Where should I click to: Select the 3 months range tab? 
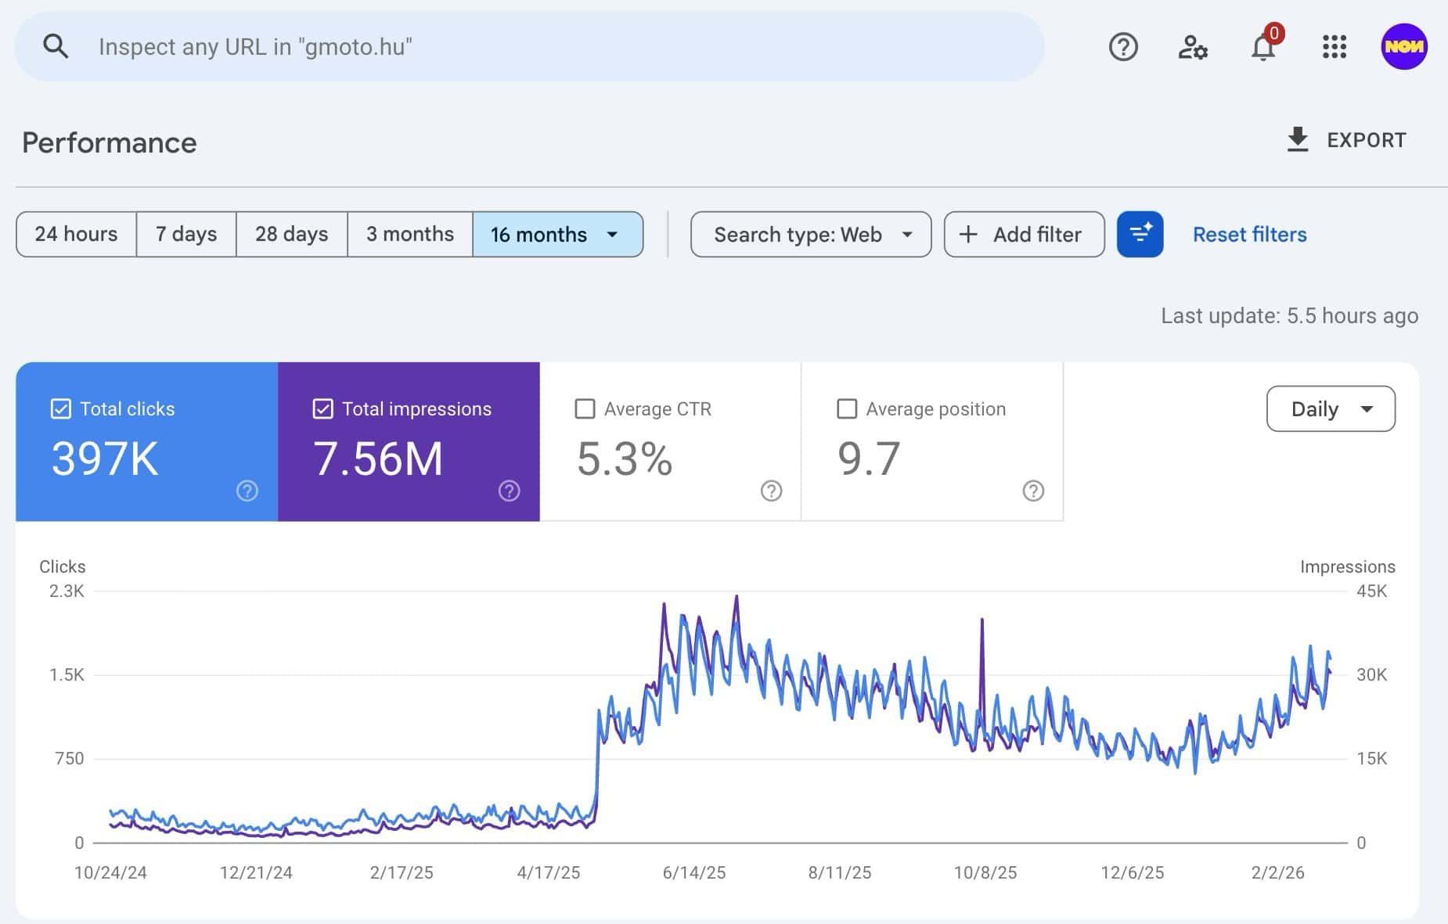pyautogui.click(x=410, y=234)
